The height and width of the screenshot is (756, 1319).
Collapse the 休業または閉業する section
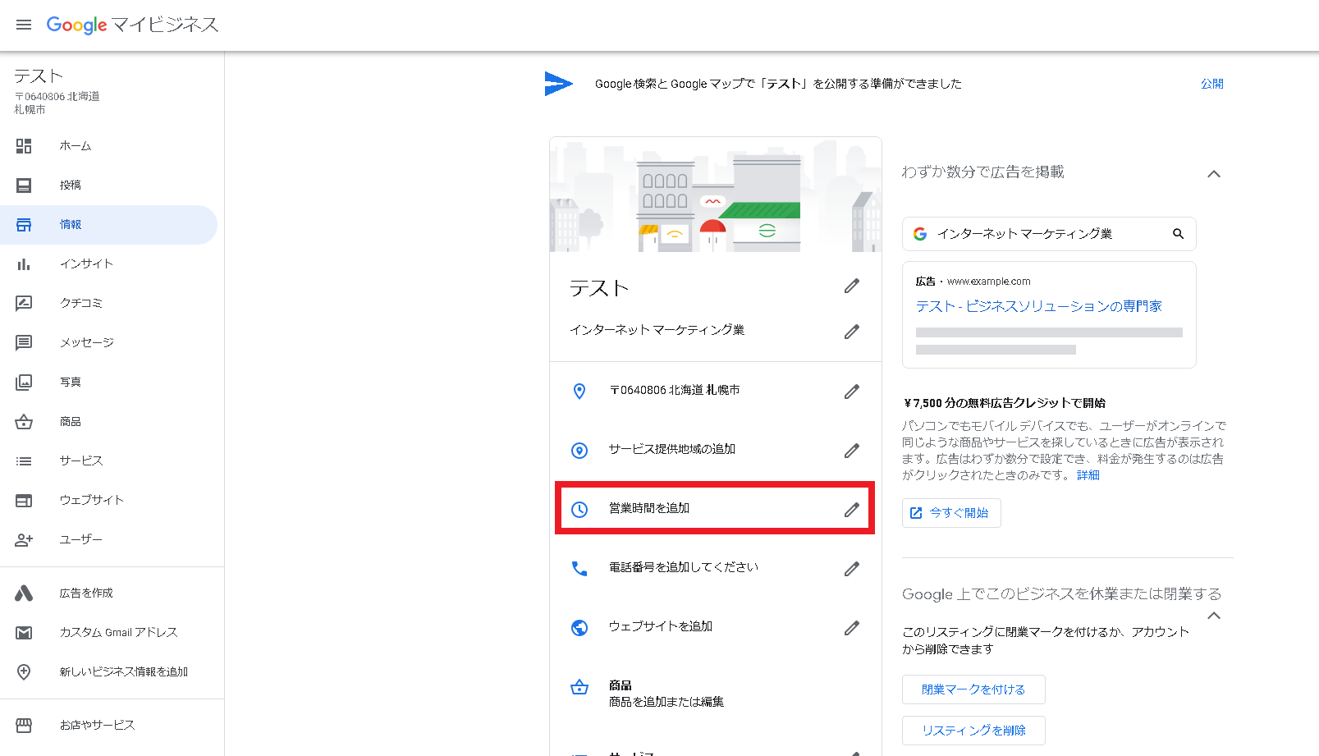point(1214,616)
